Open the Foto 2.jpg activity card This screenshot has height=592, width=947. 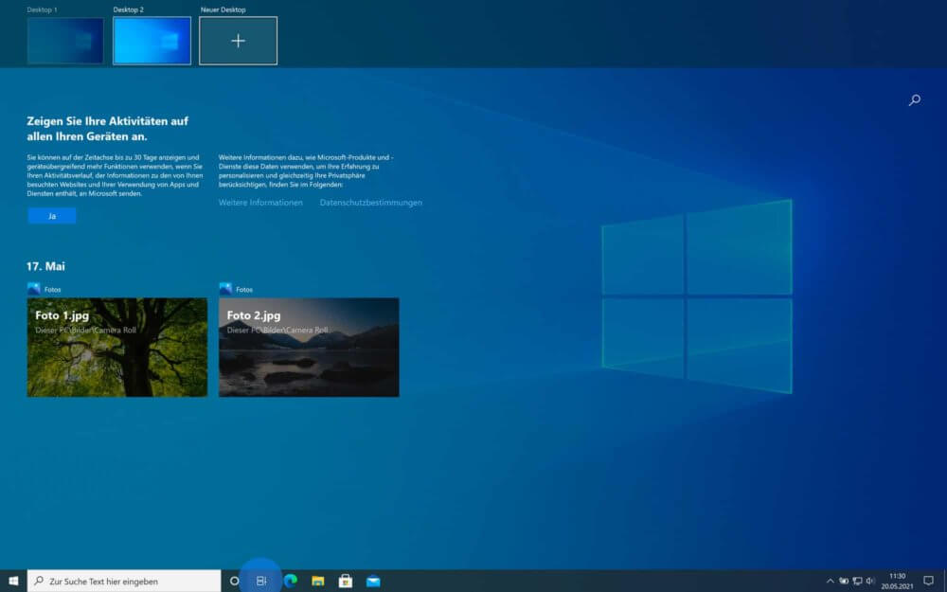(x=309, y=348)
